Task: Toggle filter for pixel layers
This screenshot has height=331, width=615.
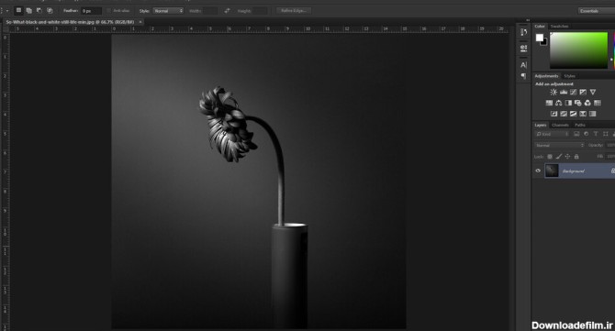Action: [576, 134]
